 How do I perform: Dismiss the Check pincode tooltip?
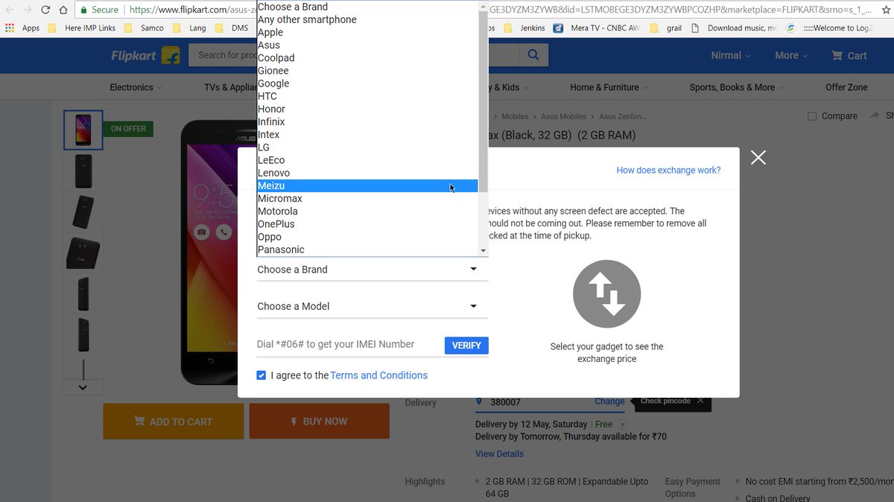click(700, 401)
